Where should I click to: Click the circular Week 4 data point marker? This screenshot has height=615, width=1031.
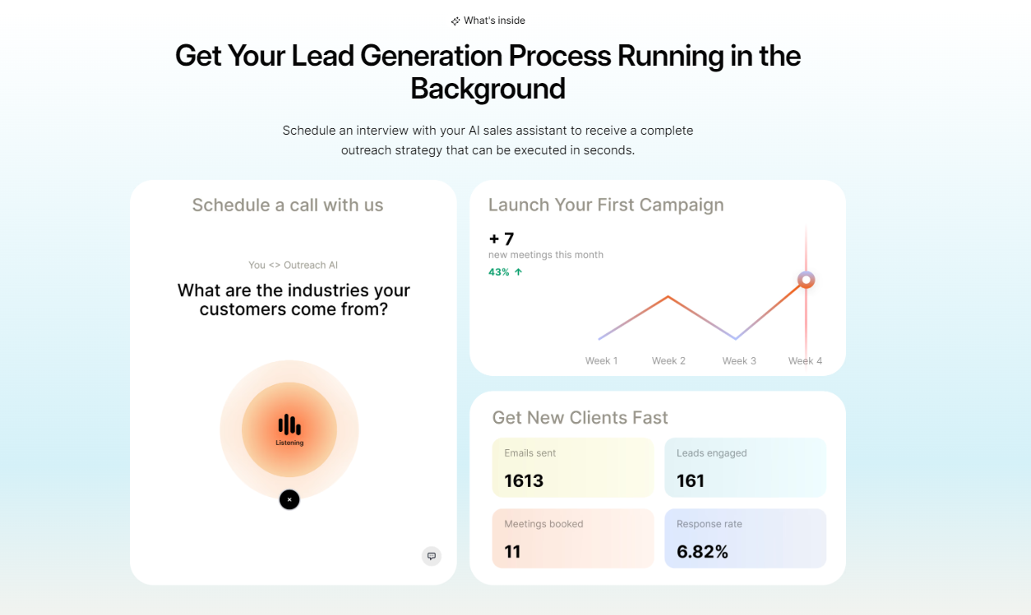point(807,280)
